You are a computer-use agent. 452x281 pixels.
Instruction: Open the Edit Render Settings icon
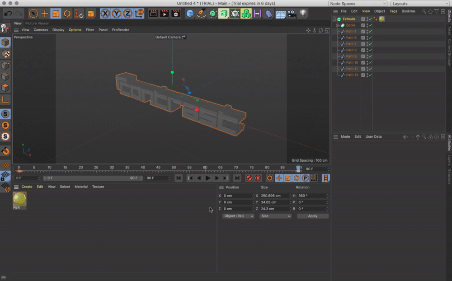click(176, 14)
